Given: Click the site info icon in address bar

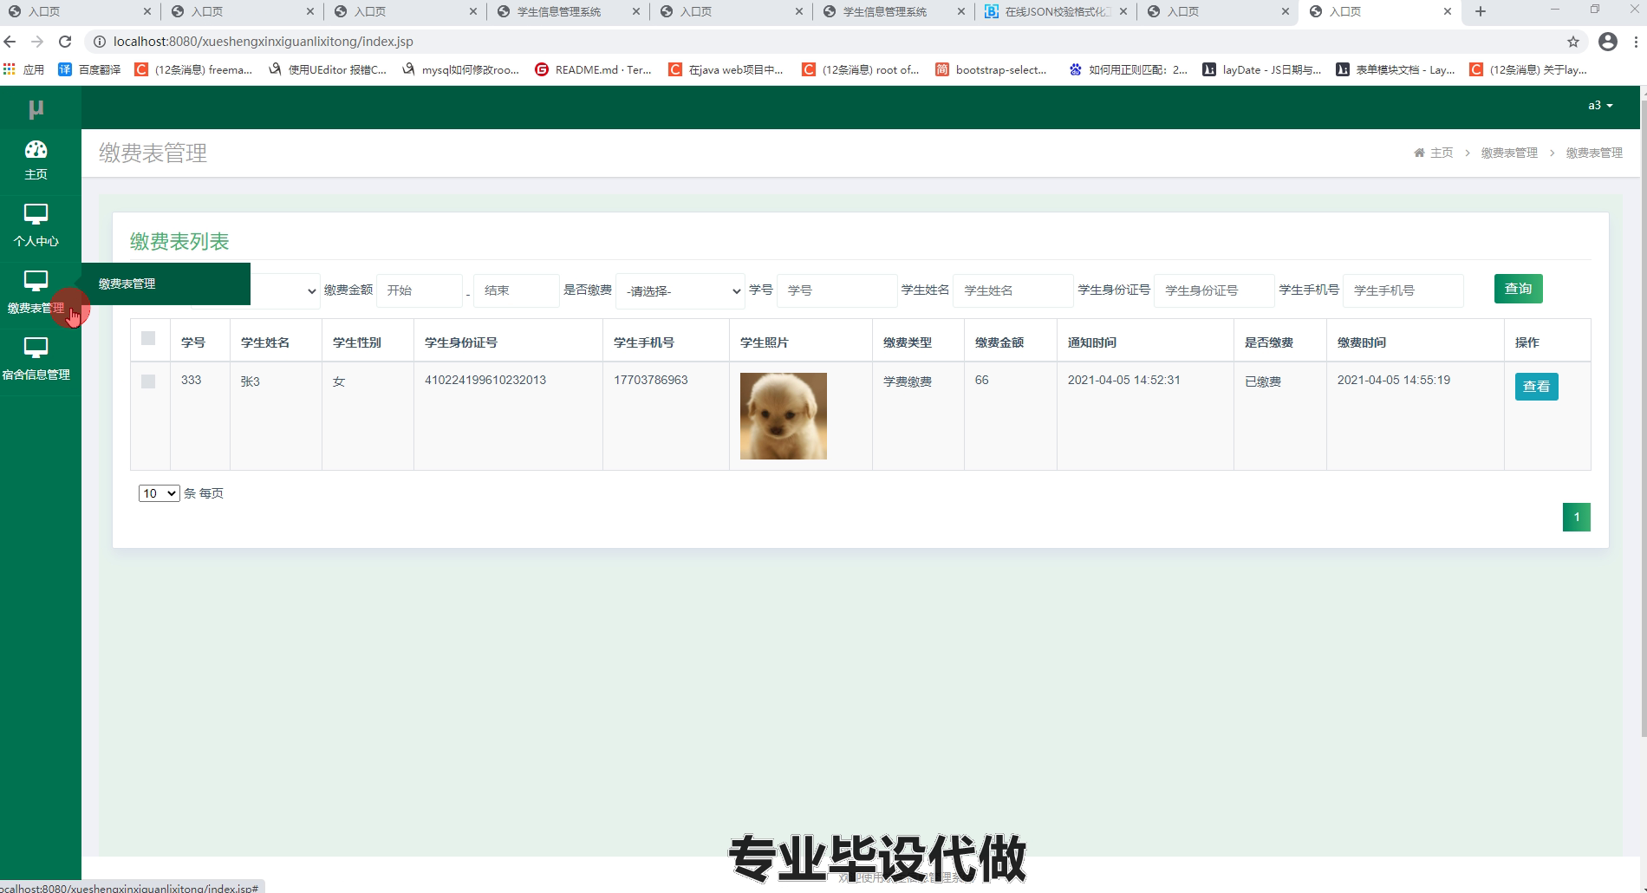Looking at the screenshot, I should tap(99, 42).
